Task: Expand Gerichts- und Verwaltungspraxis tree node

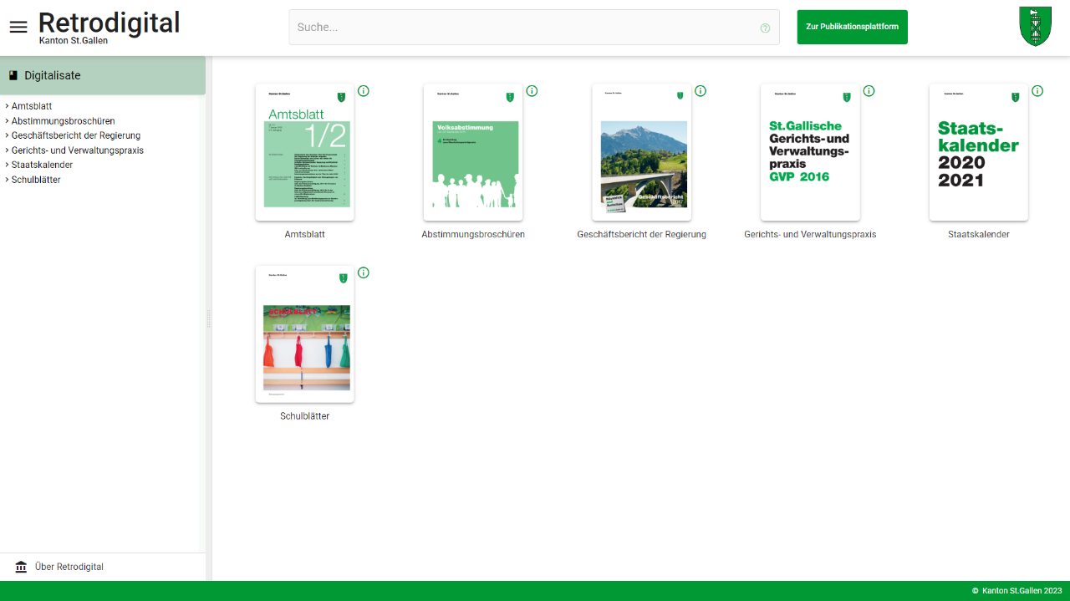Action: (x=7, y=150)
